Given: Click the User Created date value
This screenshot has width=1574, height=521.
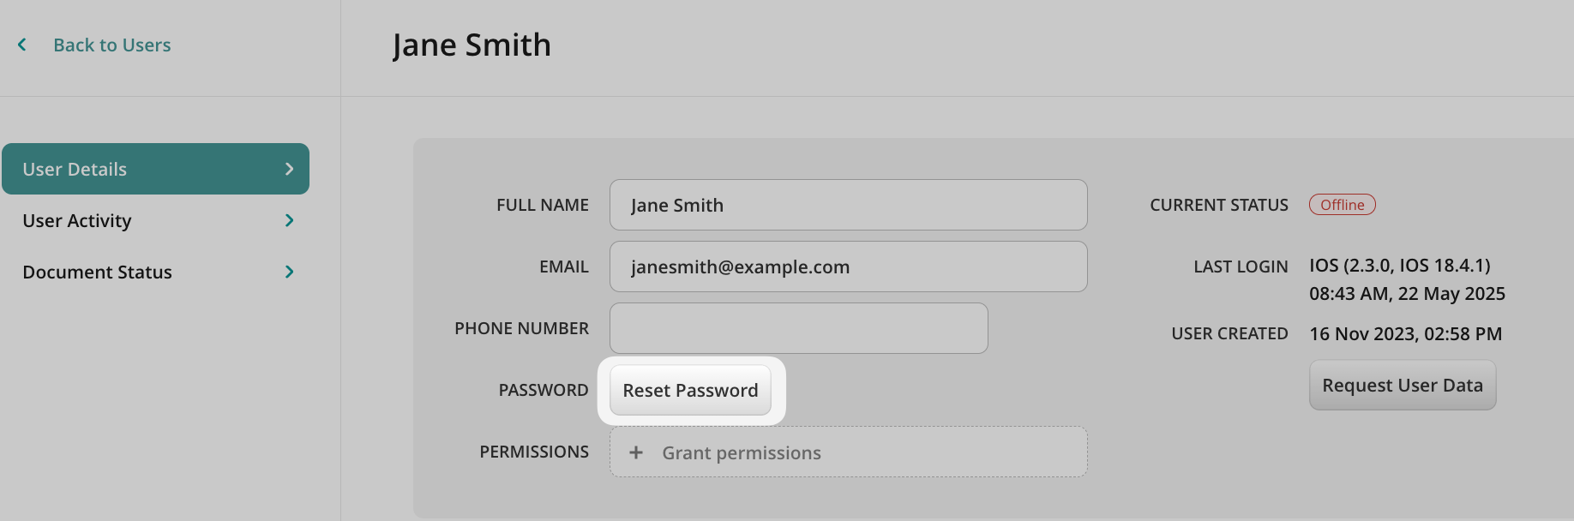Looking at the screenshot, I should coord(1405,334).
